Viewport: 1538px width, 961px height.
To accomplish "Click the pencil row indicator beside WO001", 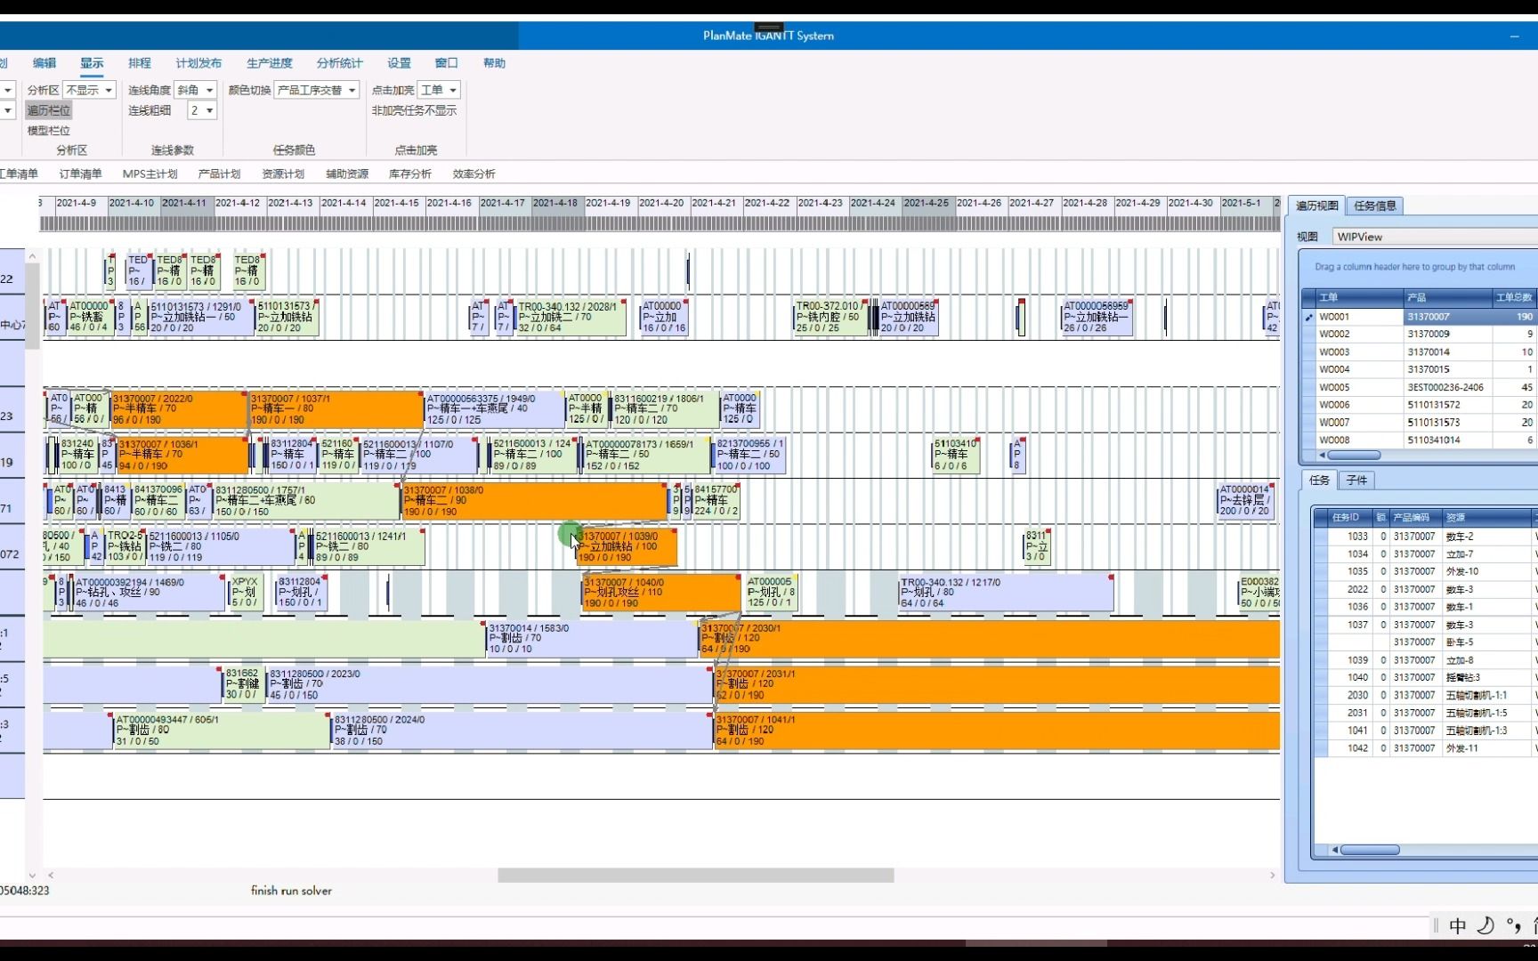I will 1308,317.
